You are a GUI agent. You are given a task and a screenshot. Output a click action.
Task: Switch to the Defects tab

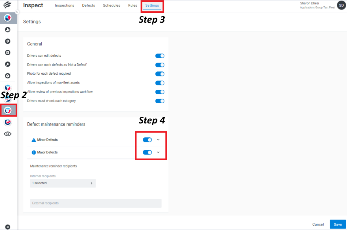(88, 5)
